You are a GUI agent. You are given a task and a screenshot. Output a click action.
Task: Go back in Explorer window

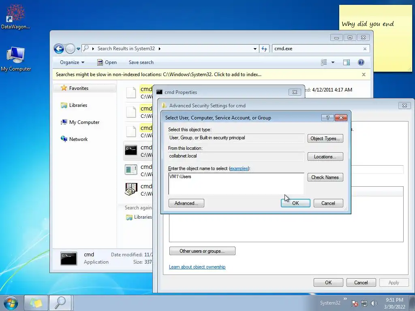tap(59, 49)
